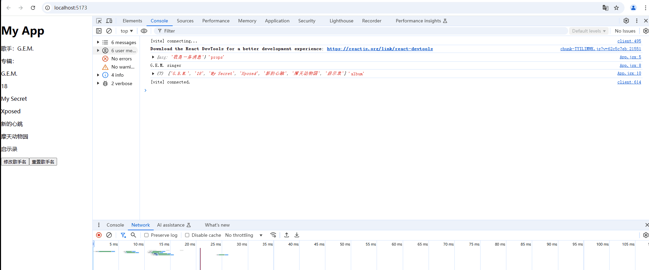The width and height of the screenshot is (649, 270).
Task: Open console settings gear
Action: (646, 31)
